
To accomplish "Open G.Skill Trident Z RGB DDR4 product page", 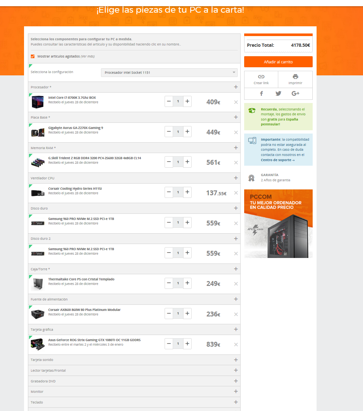I will tap(94, 158).
